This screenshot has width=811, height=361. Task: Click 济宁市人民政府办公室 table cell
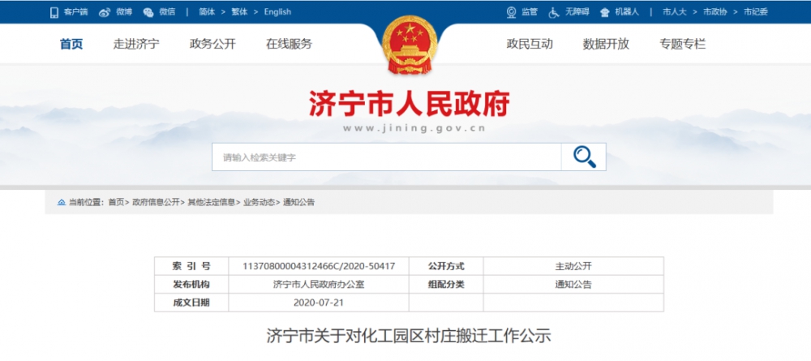click(x=319, y=285)
